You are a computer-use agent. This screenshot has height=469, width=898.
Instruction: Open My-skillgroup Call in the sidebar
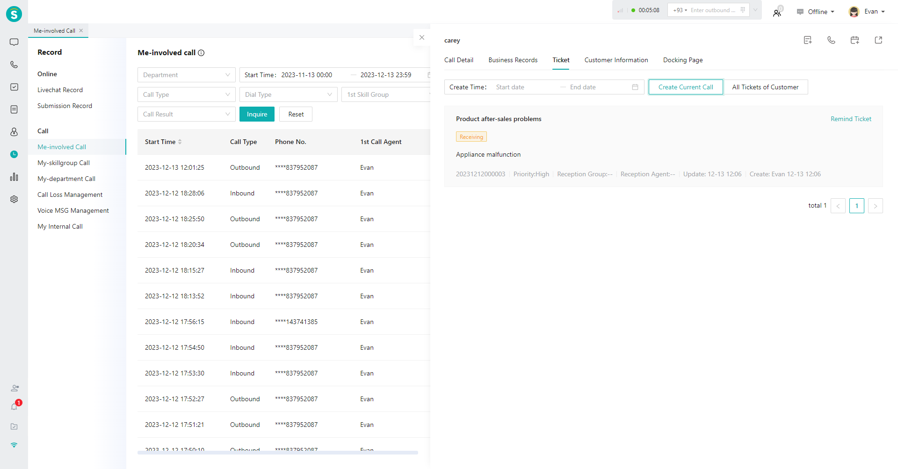pyautogui.click(x=64, y=163)
